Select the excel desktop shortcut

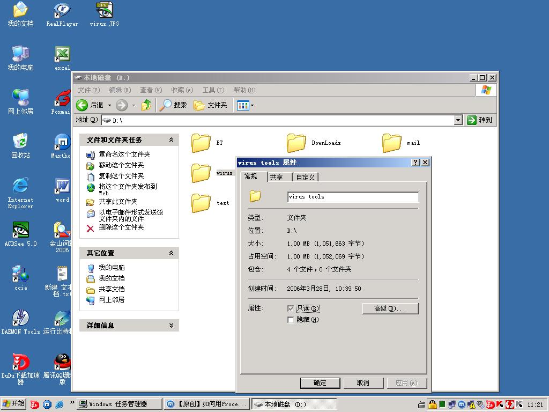coord(62,58)
